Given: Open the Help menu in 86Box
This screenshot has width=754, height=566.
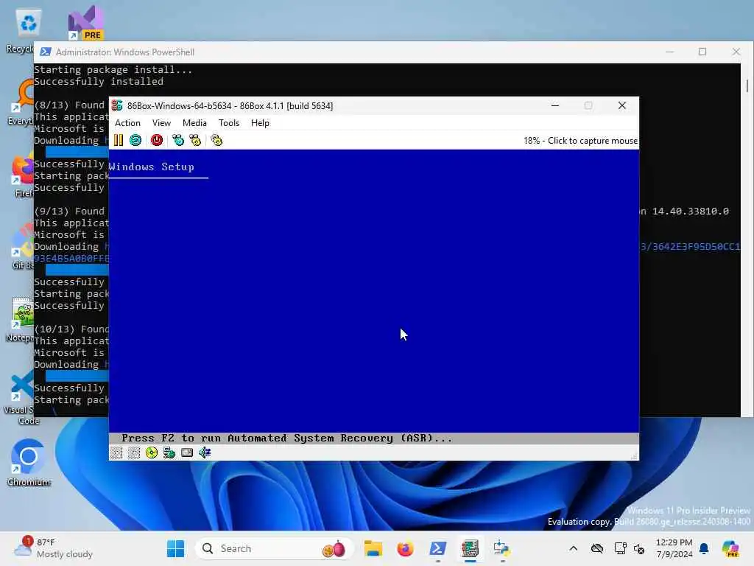Looking at the screenshot, I should tap(260, 123).
